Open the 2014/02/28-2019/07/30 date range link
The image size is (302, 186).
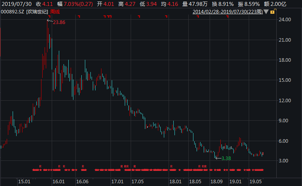(x=228, y=12)
